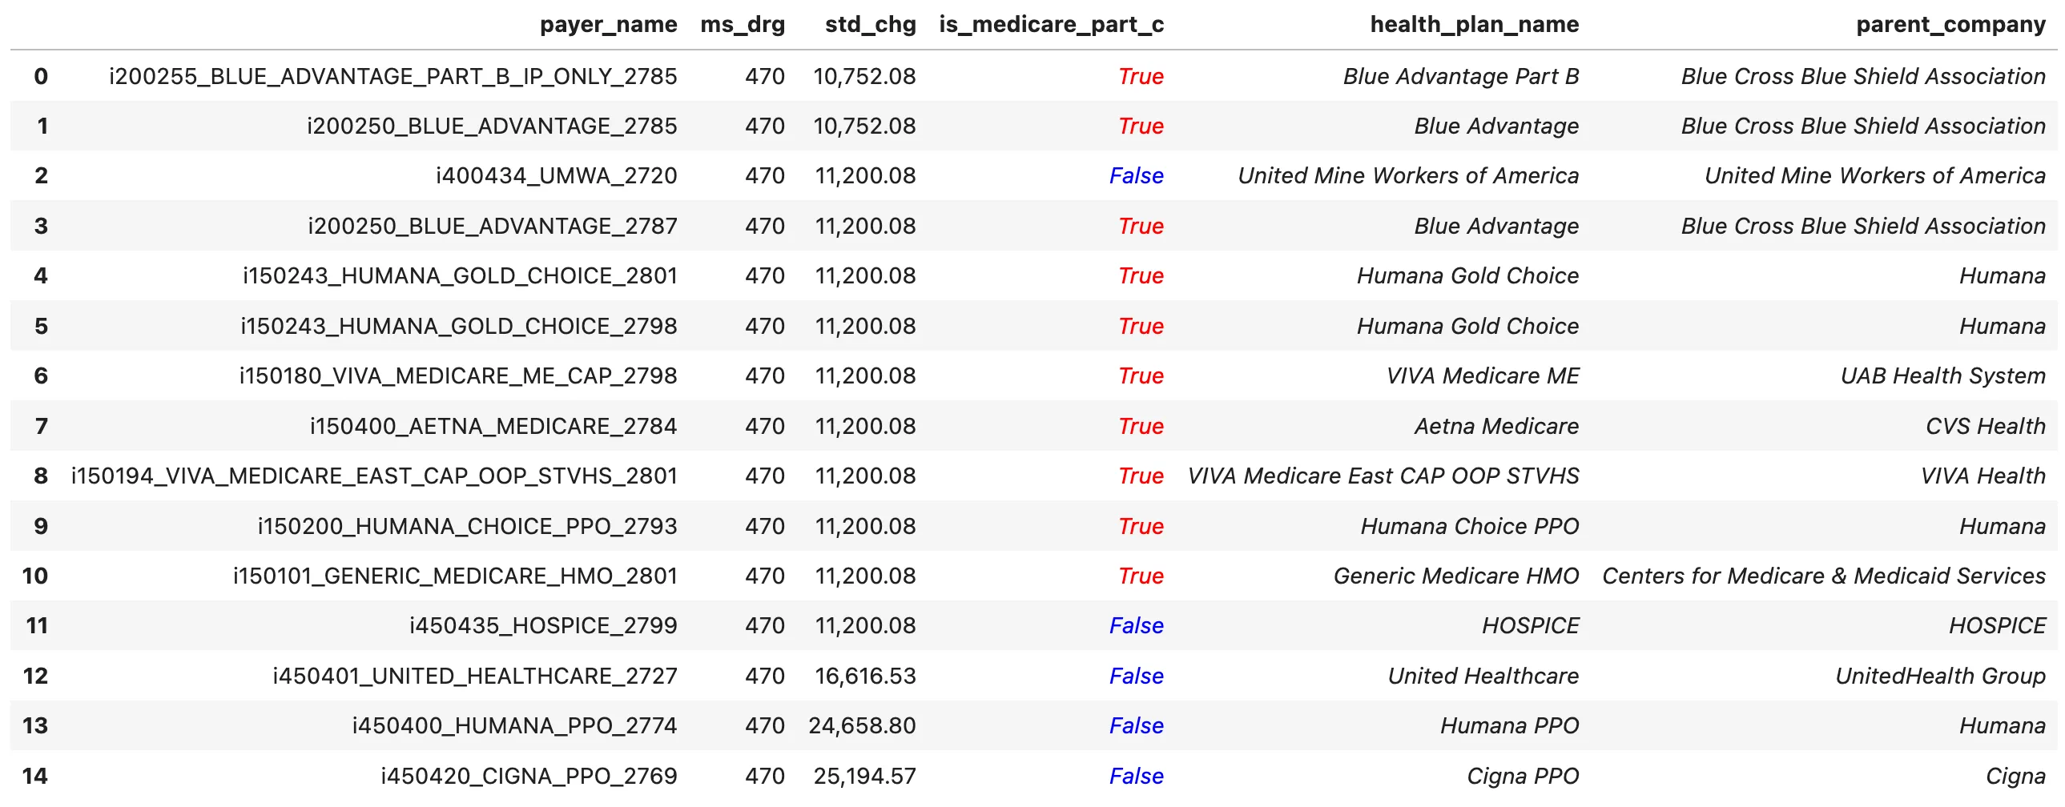The width and height of the screenshot is (2065, 807).
Task: Click the CVS Health parent company cell
Action: pyautogui.click(x=1985, y=427)
